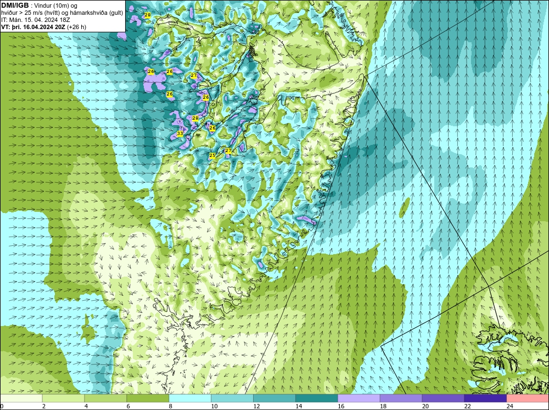Click the olive green 6–8 m/s legend swatch
The width and height of the screenshot is (549, 410).
click(x=148, y=398)
